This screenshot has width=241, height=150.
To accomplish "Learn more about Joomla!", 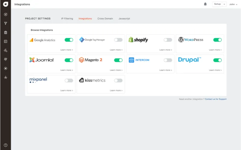I will click(x=67, y=70).
